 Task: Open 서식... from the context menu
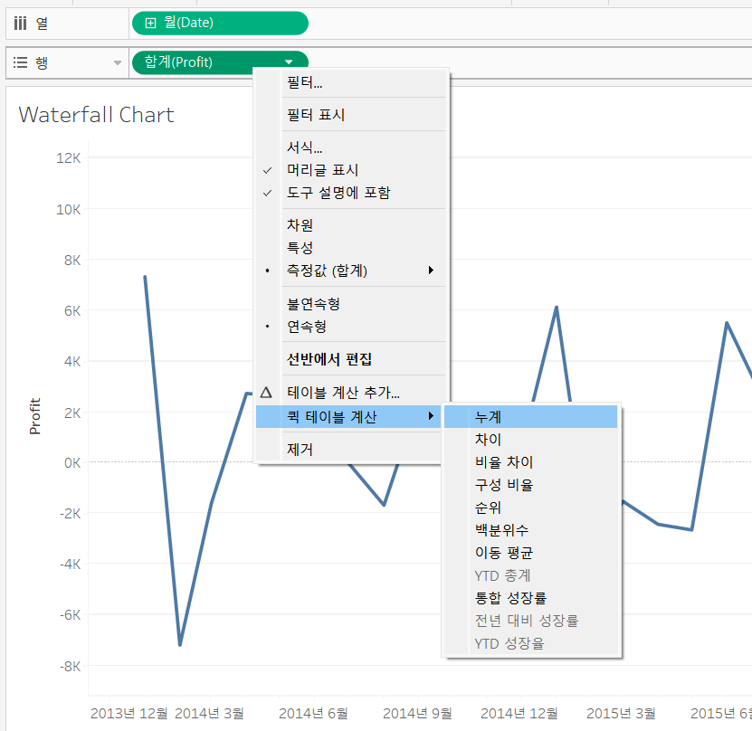[x=351, y=147]
